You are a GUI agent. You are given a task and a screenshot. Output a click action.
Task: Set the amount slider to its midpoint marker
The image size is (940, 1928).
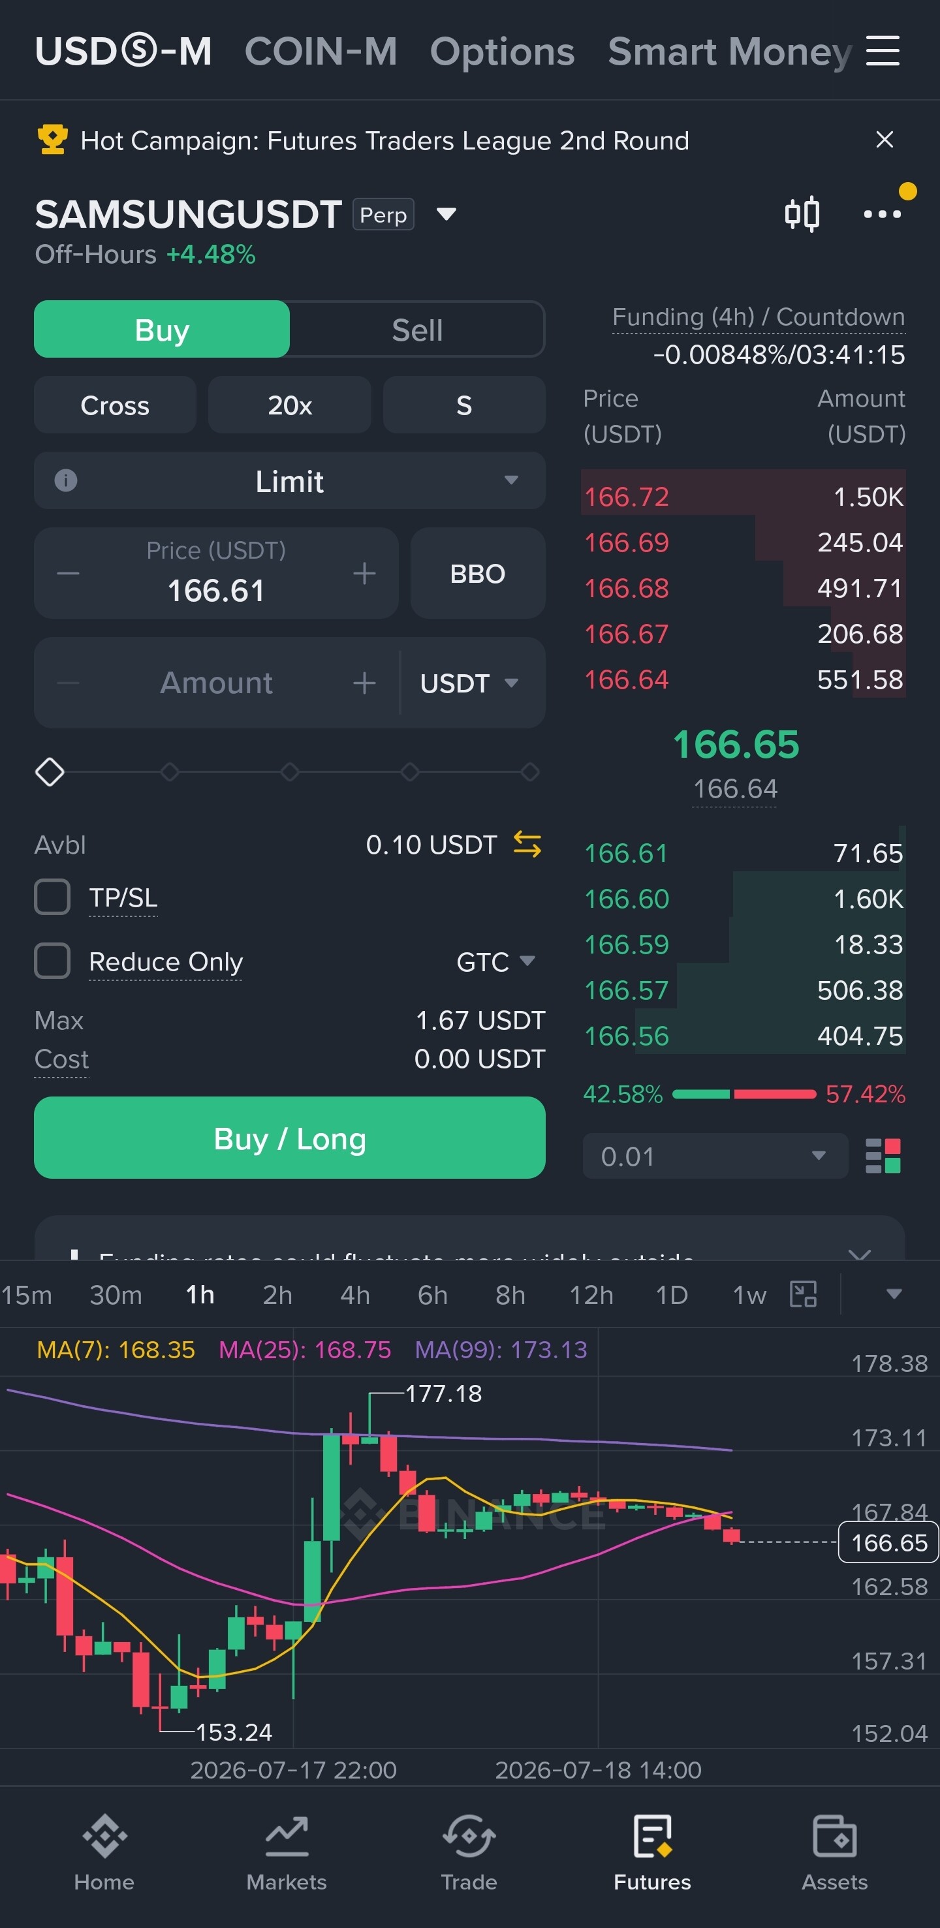point(290,771)
